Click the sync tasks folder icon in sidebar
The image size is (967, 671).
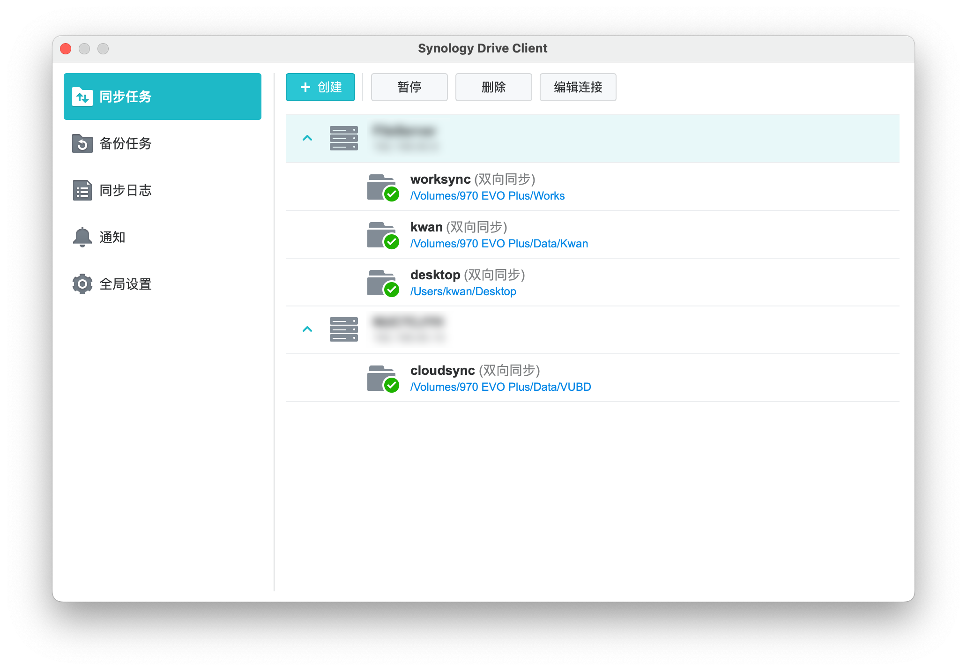(x=82, y=97)
